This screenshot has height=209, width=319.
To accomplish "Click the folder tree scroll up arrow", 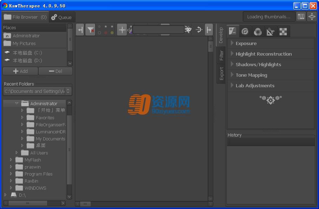I will point(69,102).
